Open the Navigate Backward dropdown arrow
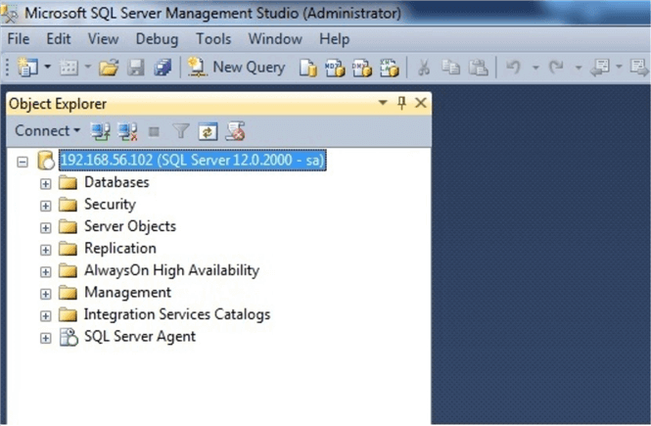651x426 pixels. pyautogui.click(x=619, y=67)
